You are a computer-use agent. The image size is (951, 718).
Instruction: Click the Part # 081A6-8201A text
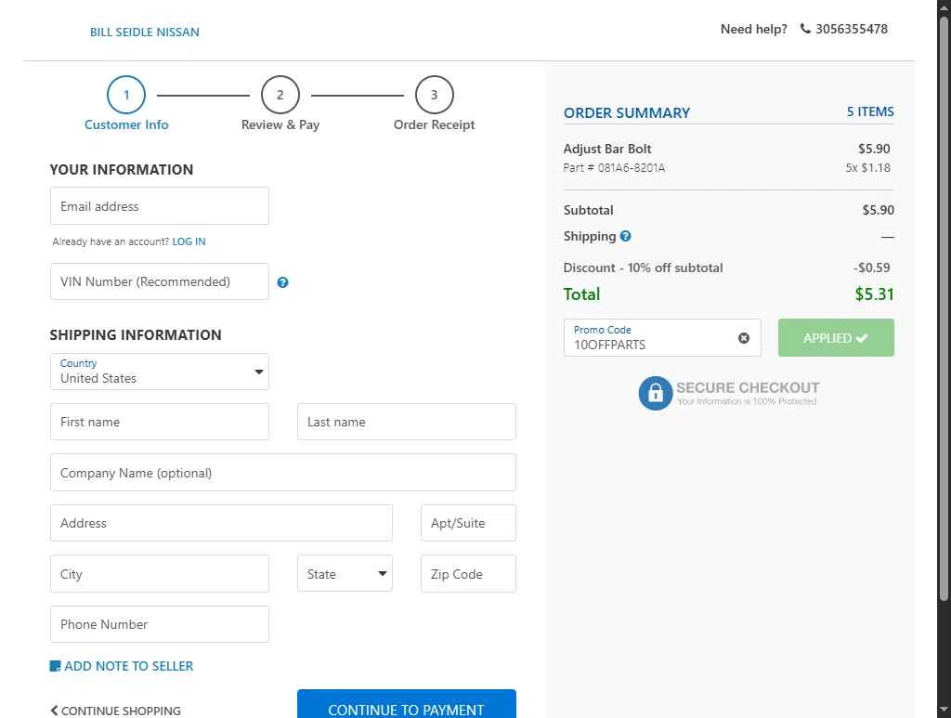(614, 168)
